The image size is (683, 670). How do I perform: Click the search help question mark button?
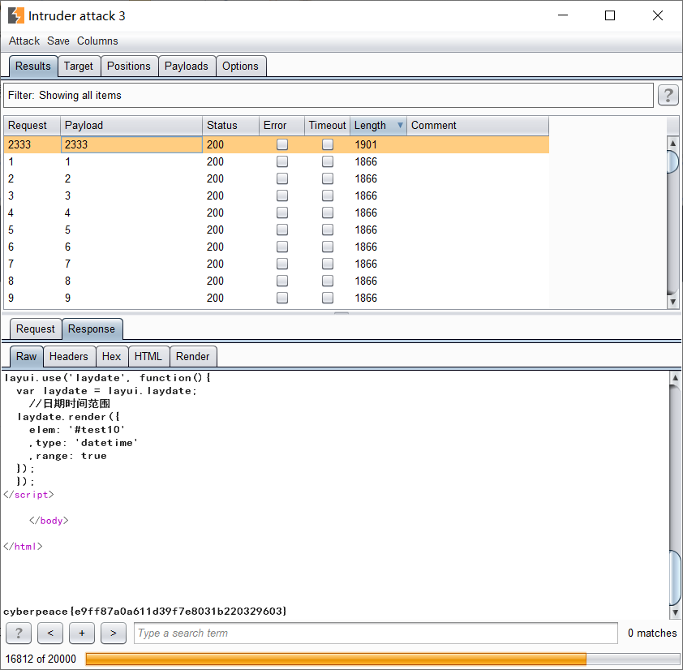point(19,633)
